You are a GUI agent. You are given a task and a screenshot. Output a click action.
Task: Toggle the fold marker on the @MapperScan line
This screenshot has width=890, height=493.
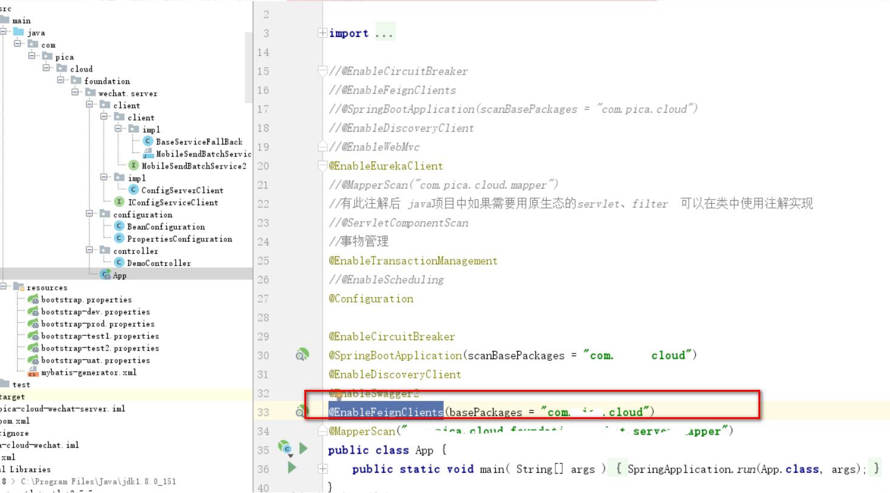tap(323, 431)
